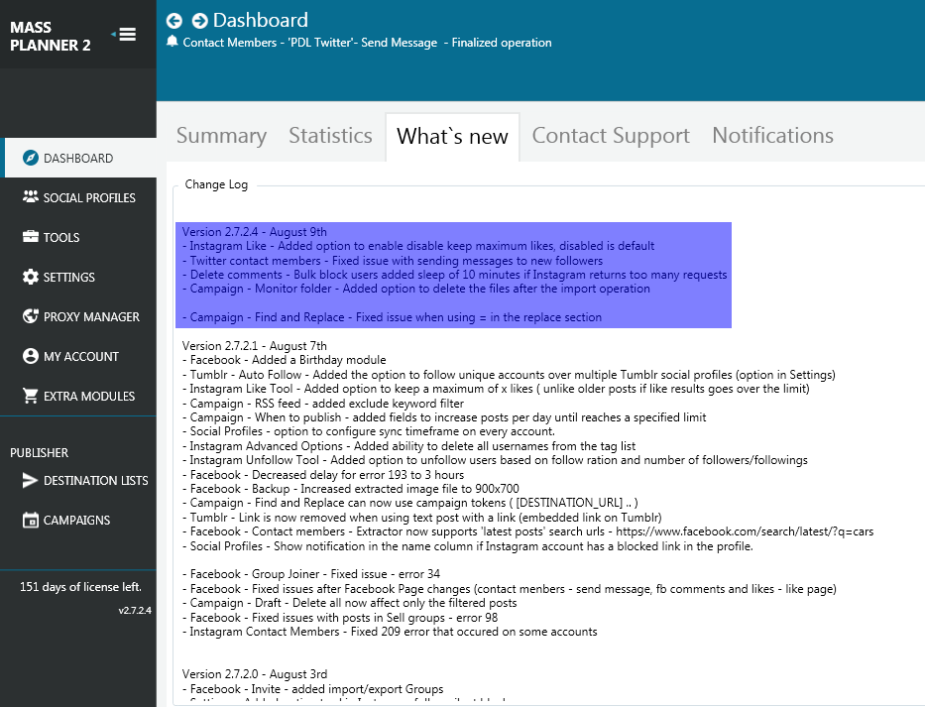Switch to the Summary tab
Screen dimensions: 925x707
[x=221, y=136]
